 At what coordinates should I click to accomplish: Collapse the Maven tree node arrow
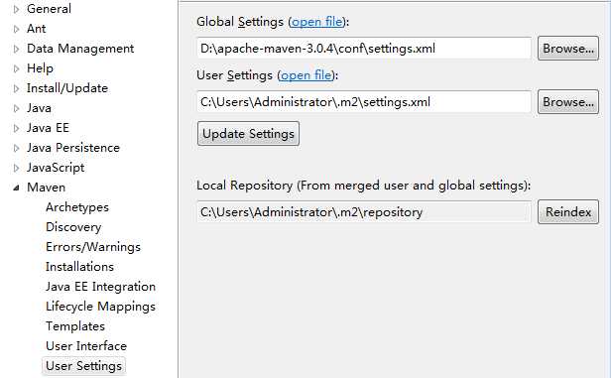(x=16, y=188)
